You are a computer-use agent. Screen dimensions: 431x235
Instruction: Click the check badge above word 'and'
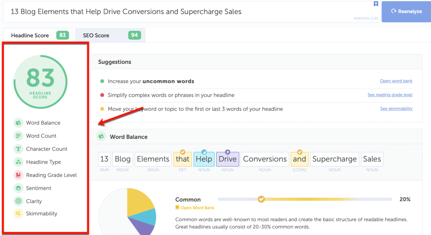point(299,152)
